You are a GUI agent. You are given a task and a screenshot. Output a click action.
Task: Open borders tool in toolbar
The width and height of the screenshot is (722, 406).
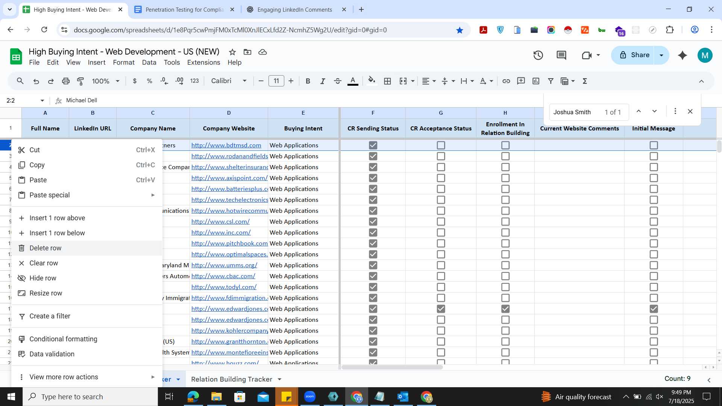tap(387, 81)
